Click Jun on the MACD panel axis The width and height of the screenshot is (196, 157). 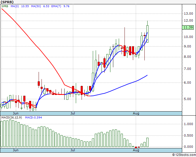click(x=16, y=150)
